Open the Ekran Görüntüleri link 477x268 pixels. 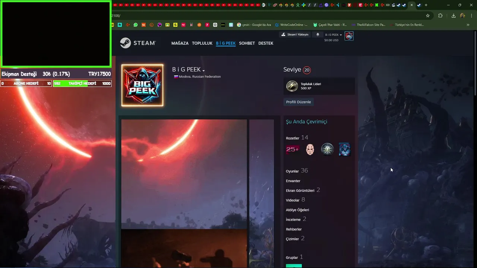click(x=303, y=190)
